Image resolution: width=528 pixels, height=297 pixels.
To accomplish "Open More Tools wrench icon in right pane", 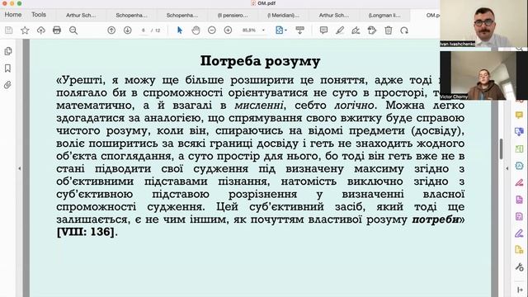I will pyautogui.click(x=519, y=267).
